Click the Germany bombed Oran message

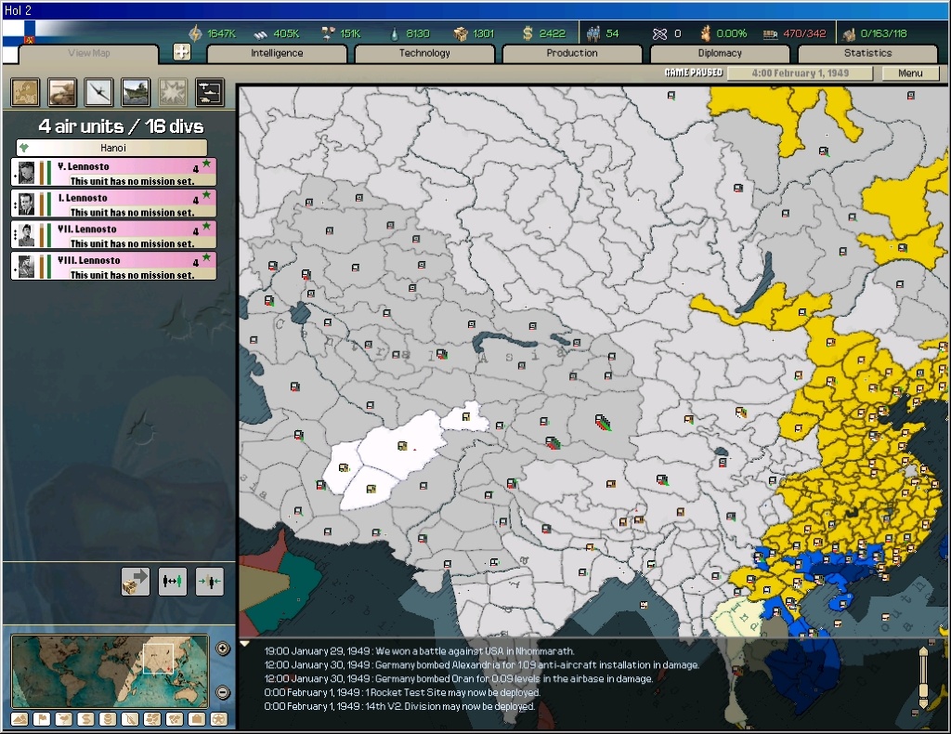(x=459, y=679)
